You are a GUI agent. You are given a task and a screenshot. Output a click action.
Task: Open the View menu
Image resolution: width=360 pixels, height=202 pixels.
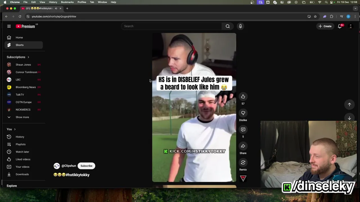click(x=42, y=2)
